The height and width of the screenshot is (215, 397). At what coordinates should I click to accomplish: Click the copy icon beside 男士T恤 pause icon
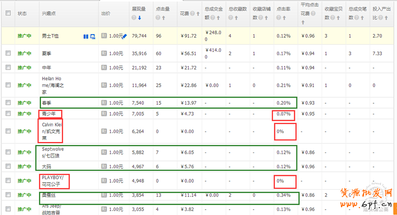click(92, 36)
